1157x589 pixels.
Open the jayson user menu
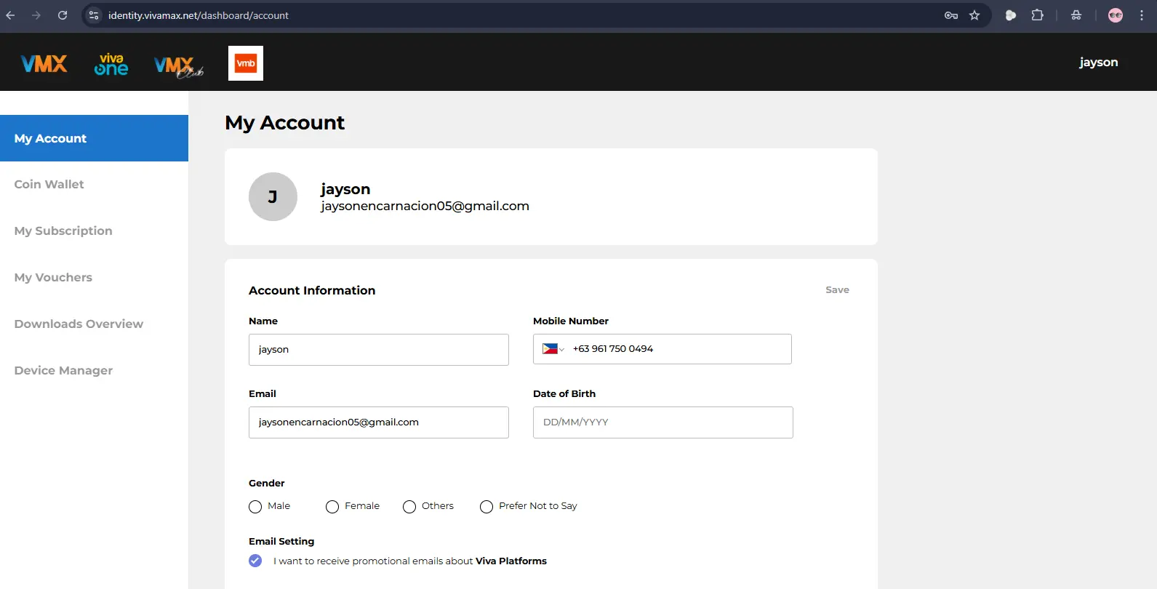coord(1098,63)
